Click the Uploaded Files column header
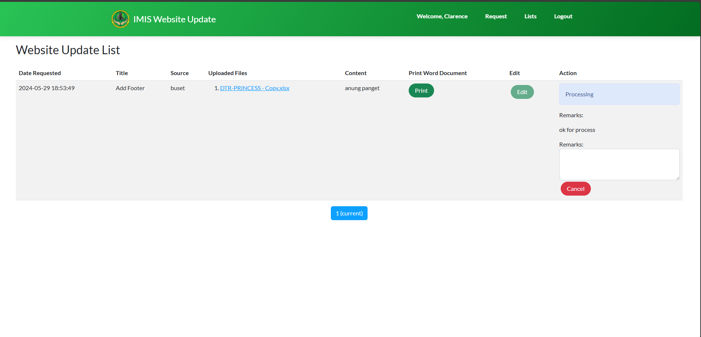701x337 pixels. click(x=228, y=73)
